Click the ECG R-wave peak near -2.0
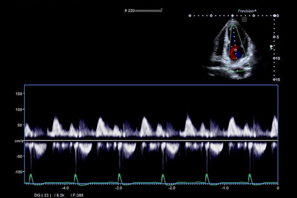Screen dimensions: 297x198 tap(163, 175)
